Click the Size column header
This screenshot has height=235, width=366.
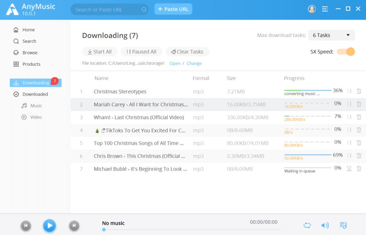point(231,78)
